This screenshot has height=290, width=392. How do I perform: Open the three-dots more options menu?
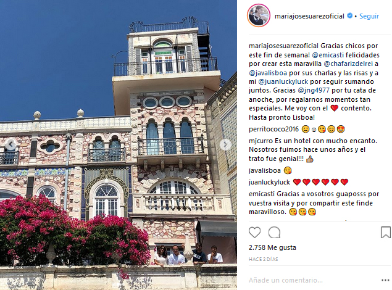pos(385,280)
